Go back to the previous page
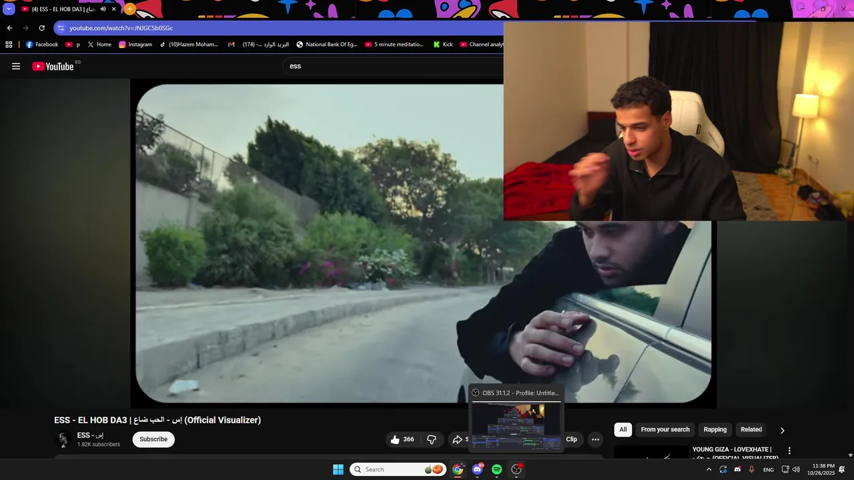Screen dimensions: 854x480 tap(9, 28)
